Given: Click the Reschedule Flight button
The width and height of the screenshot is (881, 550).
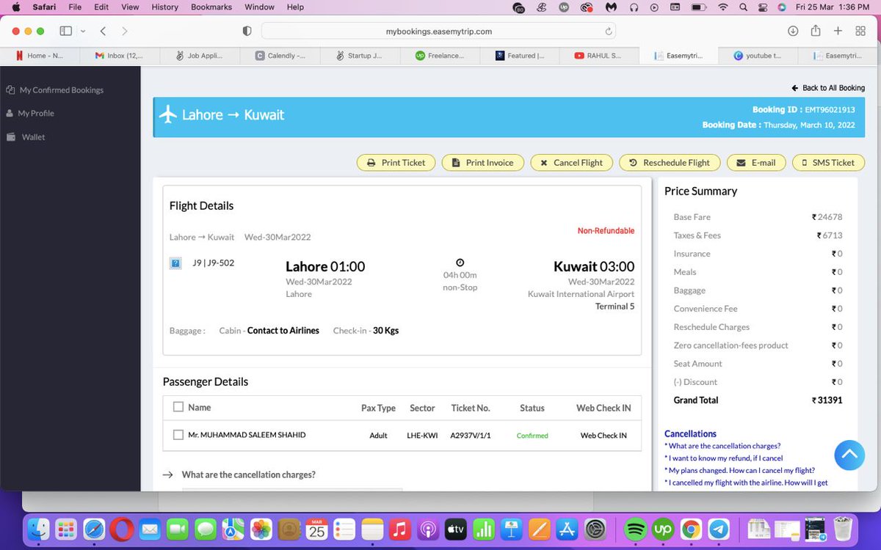Looking at the screenshot, I should (670, 163).
